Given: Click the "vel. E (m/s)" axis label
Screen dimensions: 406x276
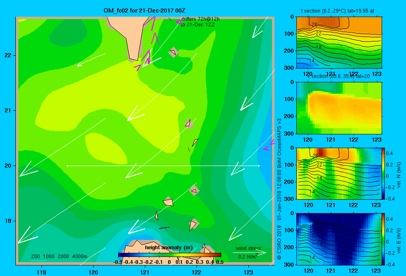Looking at the screenshot, I should (x=399, y=241).
